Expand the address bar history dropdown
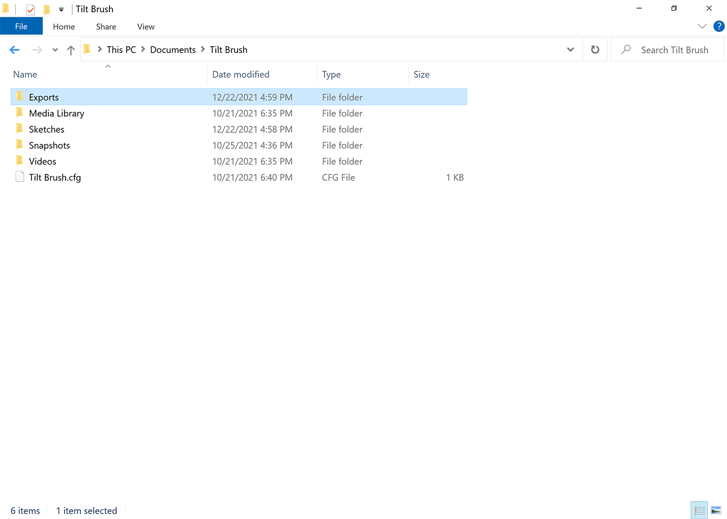The width and height of the screenshot is (727, 519). (570, 50)
